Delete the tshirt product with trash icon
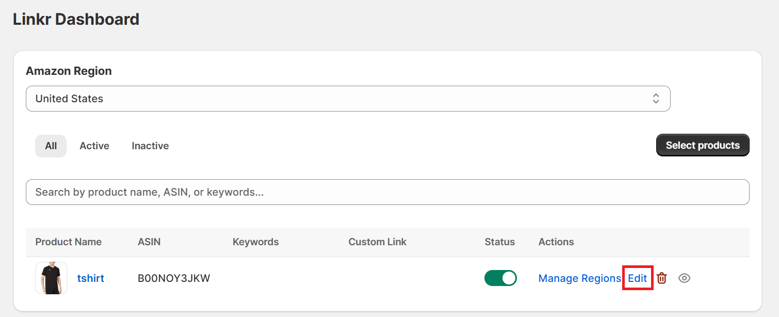Screen dimensions: 779x317 (662, 278)
